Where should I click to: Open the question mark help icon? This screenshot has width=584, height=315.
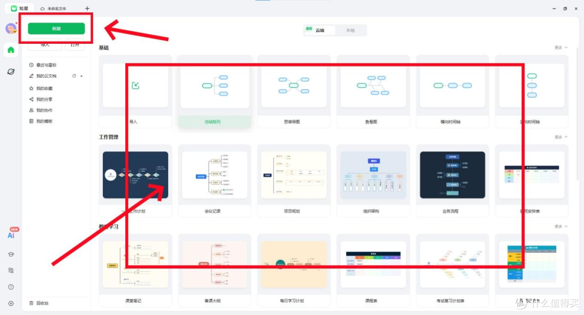click(11, 287)
